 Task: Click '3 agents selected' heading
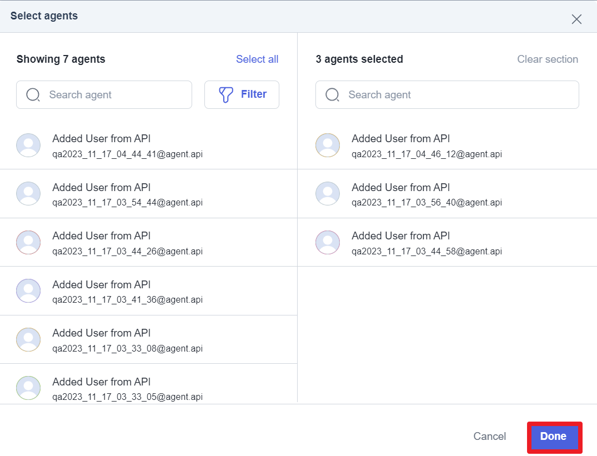tap(359, 59)
